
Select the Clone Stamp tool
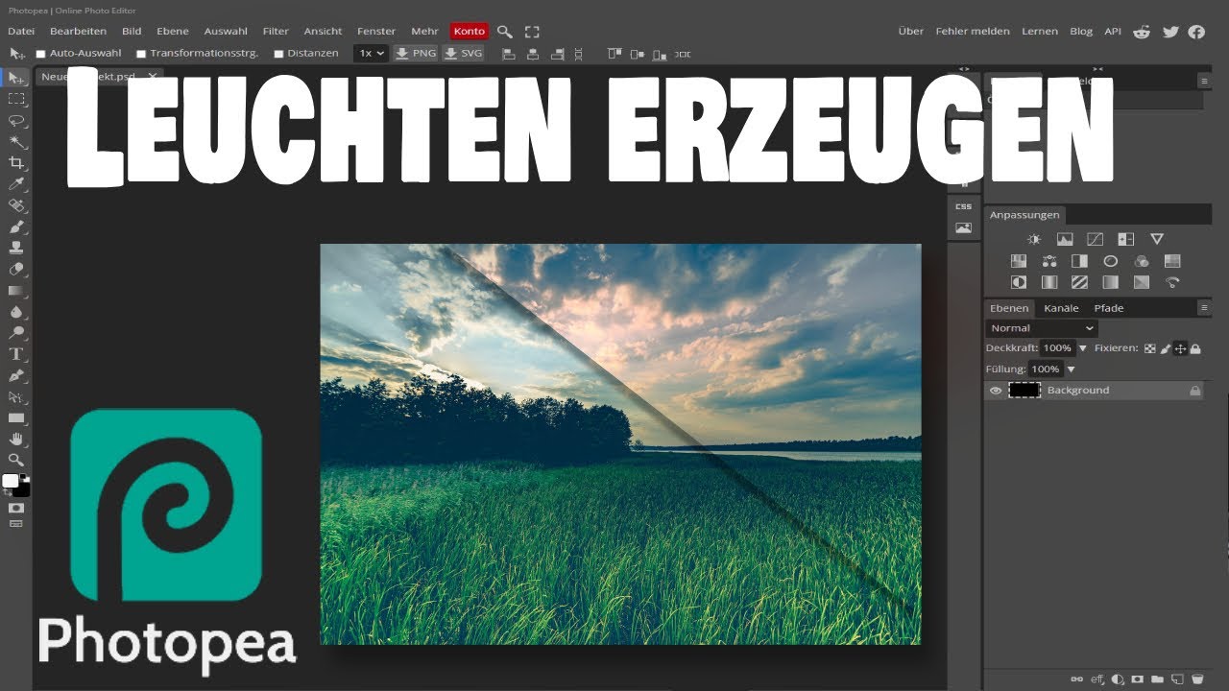point(16,248)
